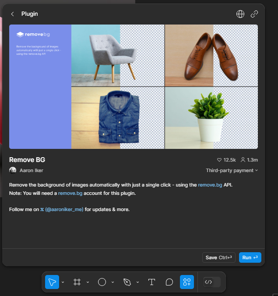The height and width of the screenshot is (296, 278).
Task: Click the Run button
Action: [250, 257]
